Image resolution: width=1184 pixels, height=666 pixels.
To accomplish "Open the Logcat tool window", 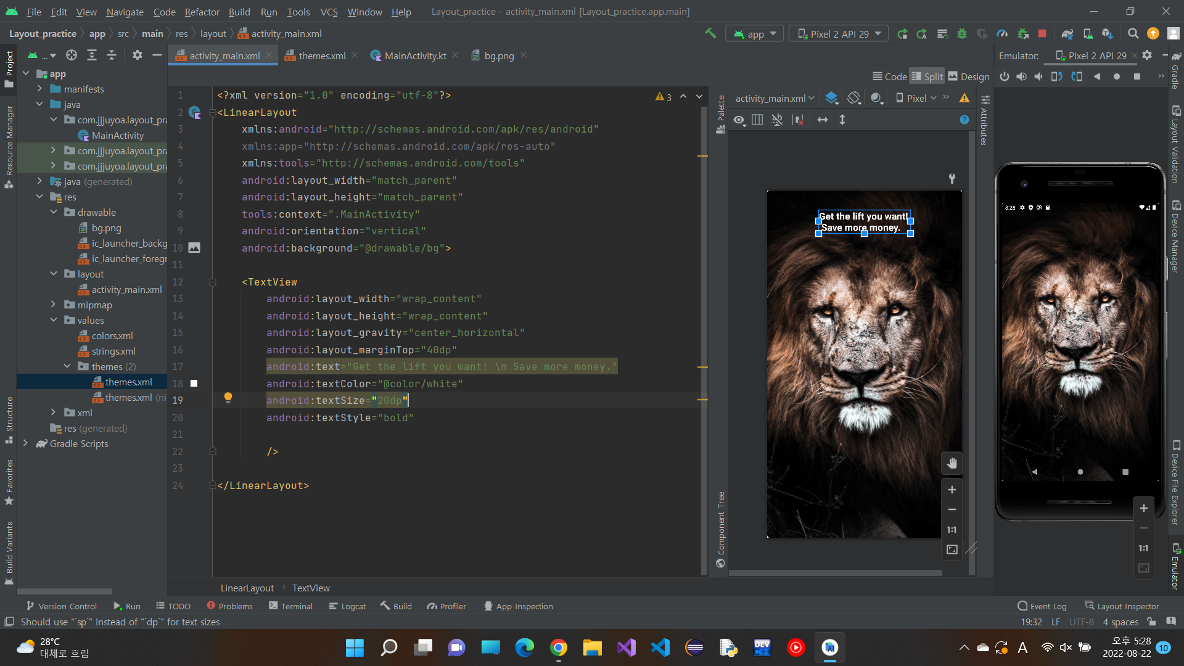I will click(x=347, y=606).
